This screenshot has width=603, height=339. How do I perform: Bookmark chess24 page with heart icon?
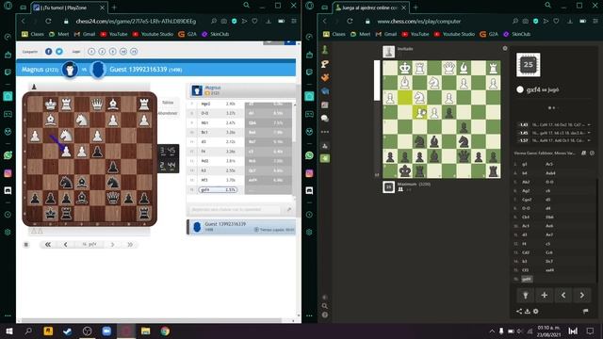[254, 21]
